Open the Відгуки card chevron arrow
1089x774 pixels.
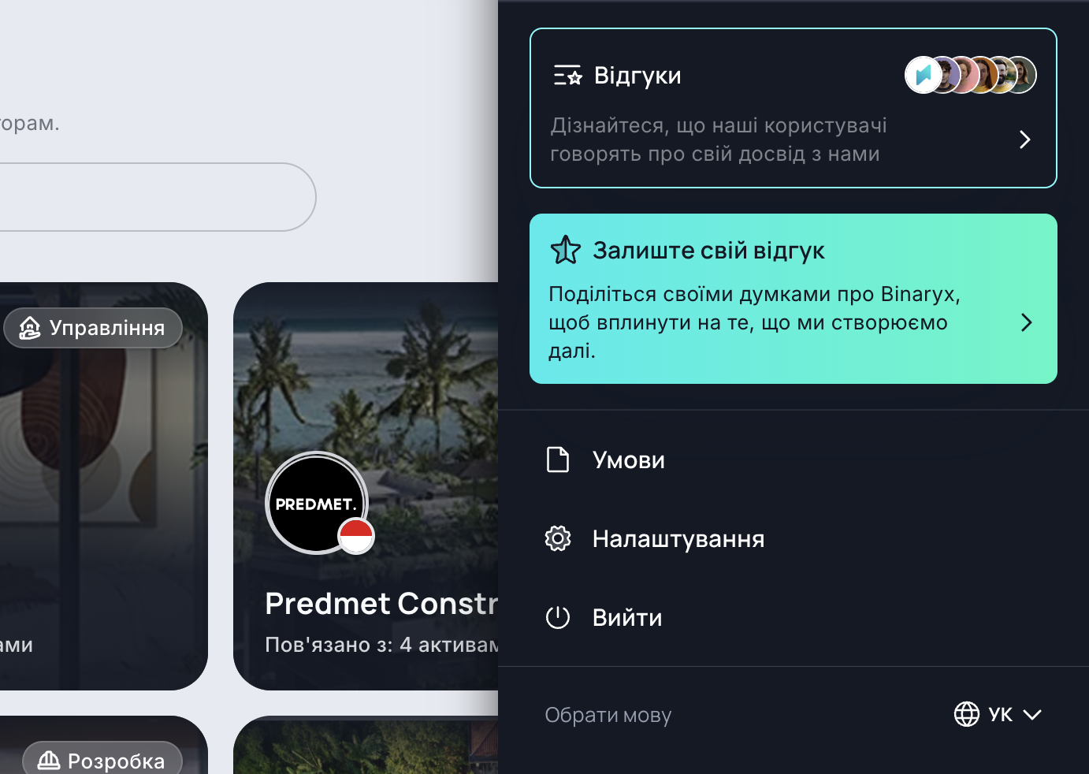(1024, 140)
